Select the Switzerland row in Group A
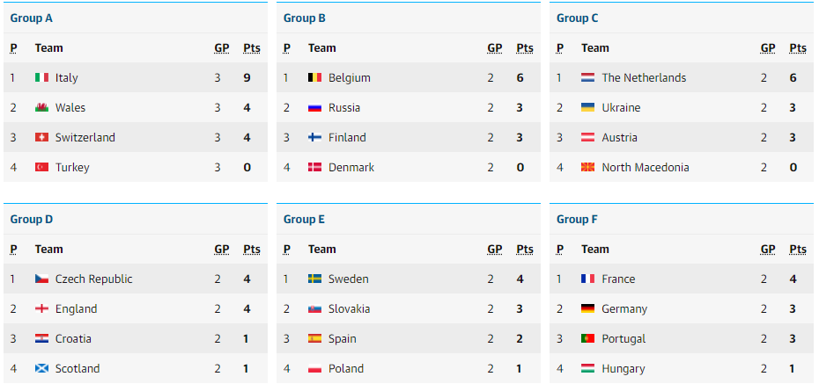The image size is (819, 391). pos(136,138)
